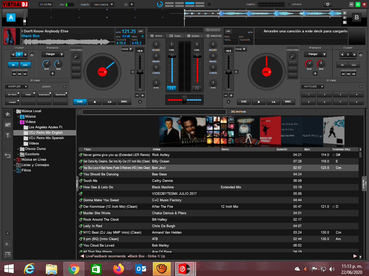This screenshot has height=276, width=369.
Task: Select track Never gonna give you up
Action: pyautogui.click(x=218, y=155)
